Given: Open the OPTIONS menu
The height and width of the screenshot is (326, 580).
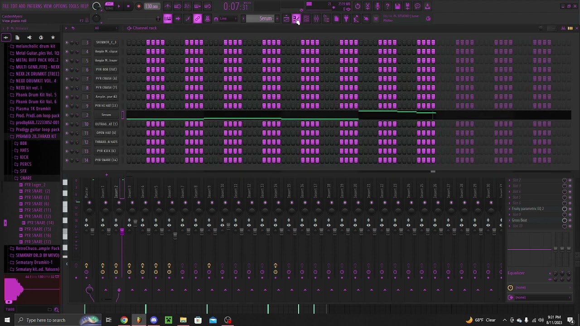Looking at the screenshot, I should coord(60,6).
